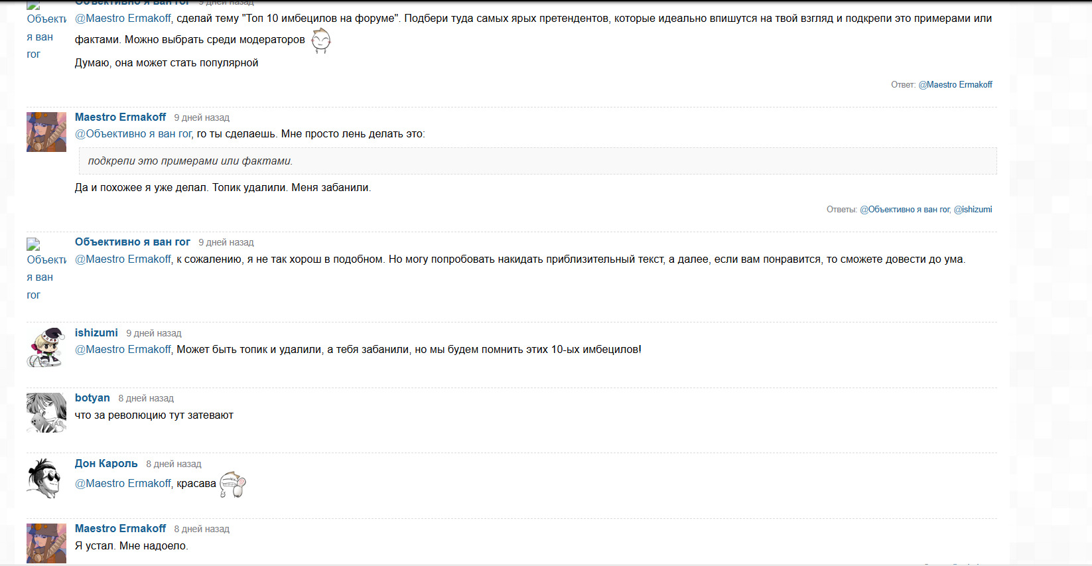This screenshot has width=1092, height=566.
Task: Click the Maestro Ermakoff name above 'Я устал'
Action: tap(120, 528)
